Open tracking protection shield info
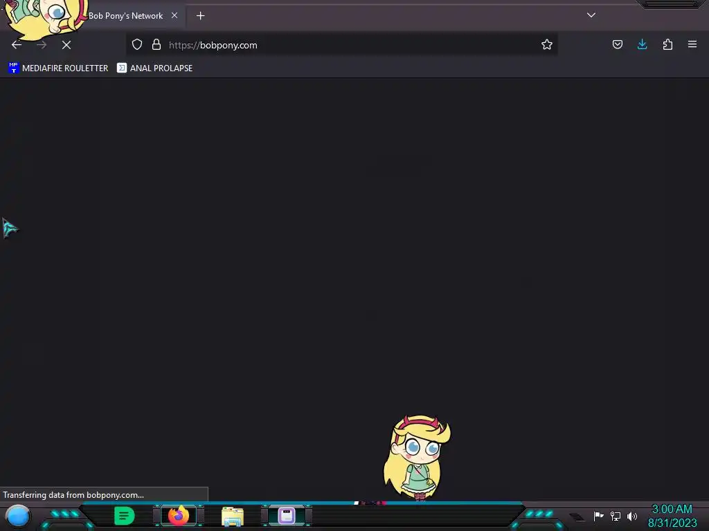The height and width of the screenshot is (531, 709). pos(137,44)
